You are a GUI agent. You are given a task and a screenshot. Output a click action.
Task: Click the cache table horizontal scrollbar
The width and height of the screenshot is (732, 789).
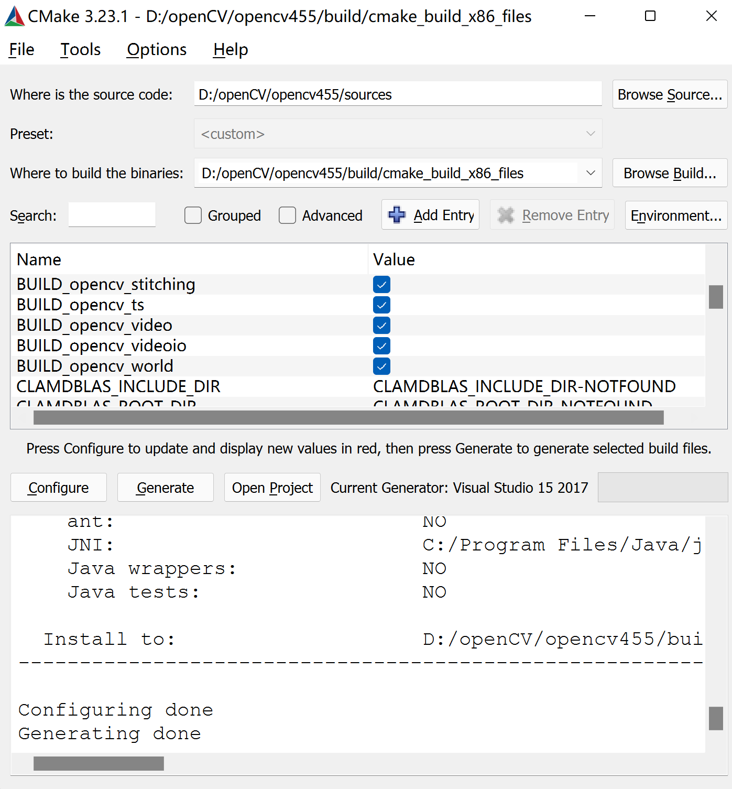coord(348,417)
